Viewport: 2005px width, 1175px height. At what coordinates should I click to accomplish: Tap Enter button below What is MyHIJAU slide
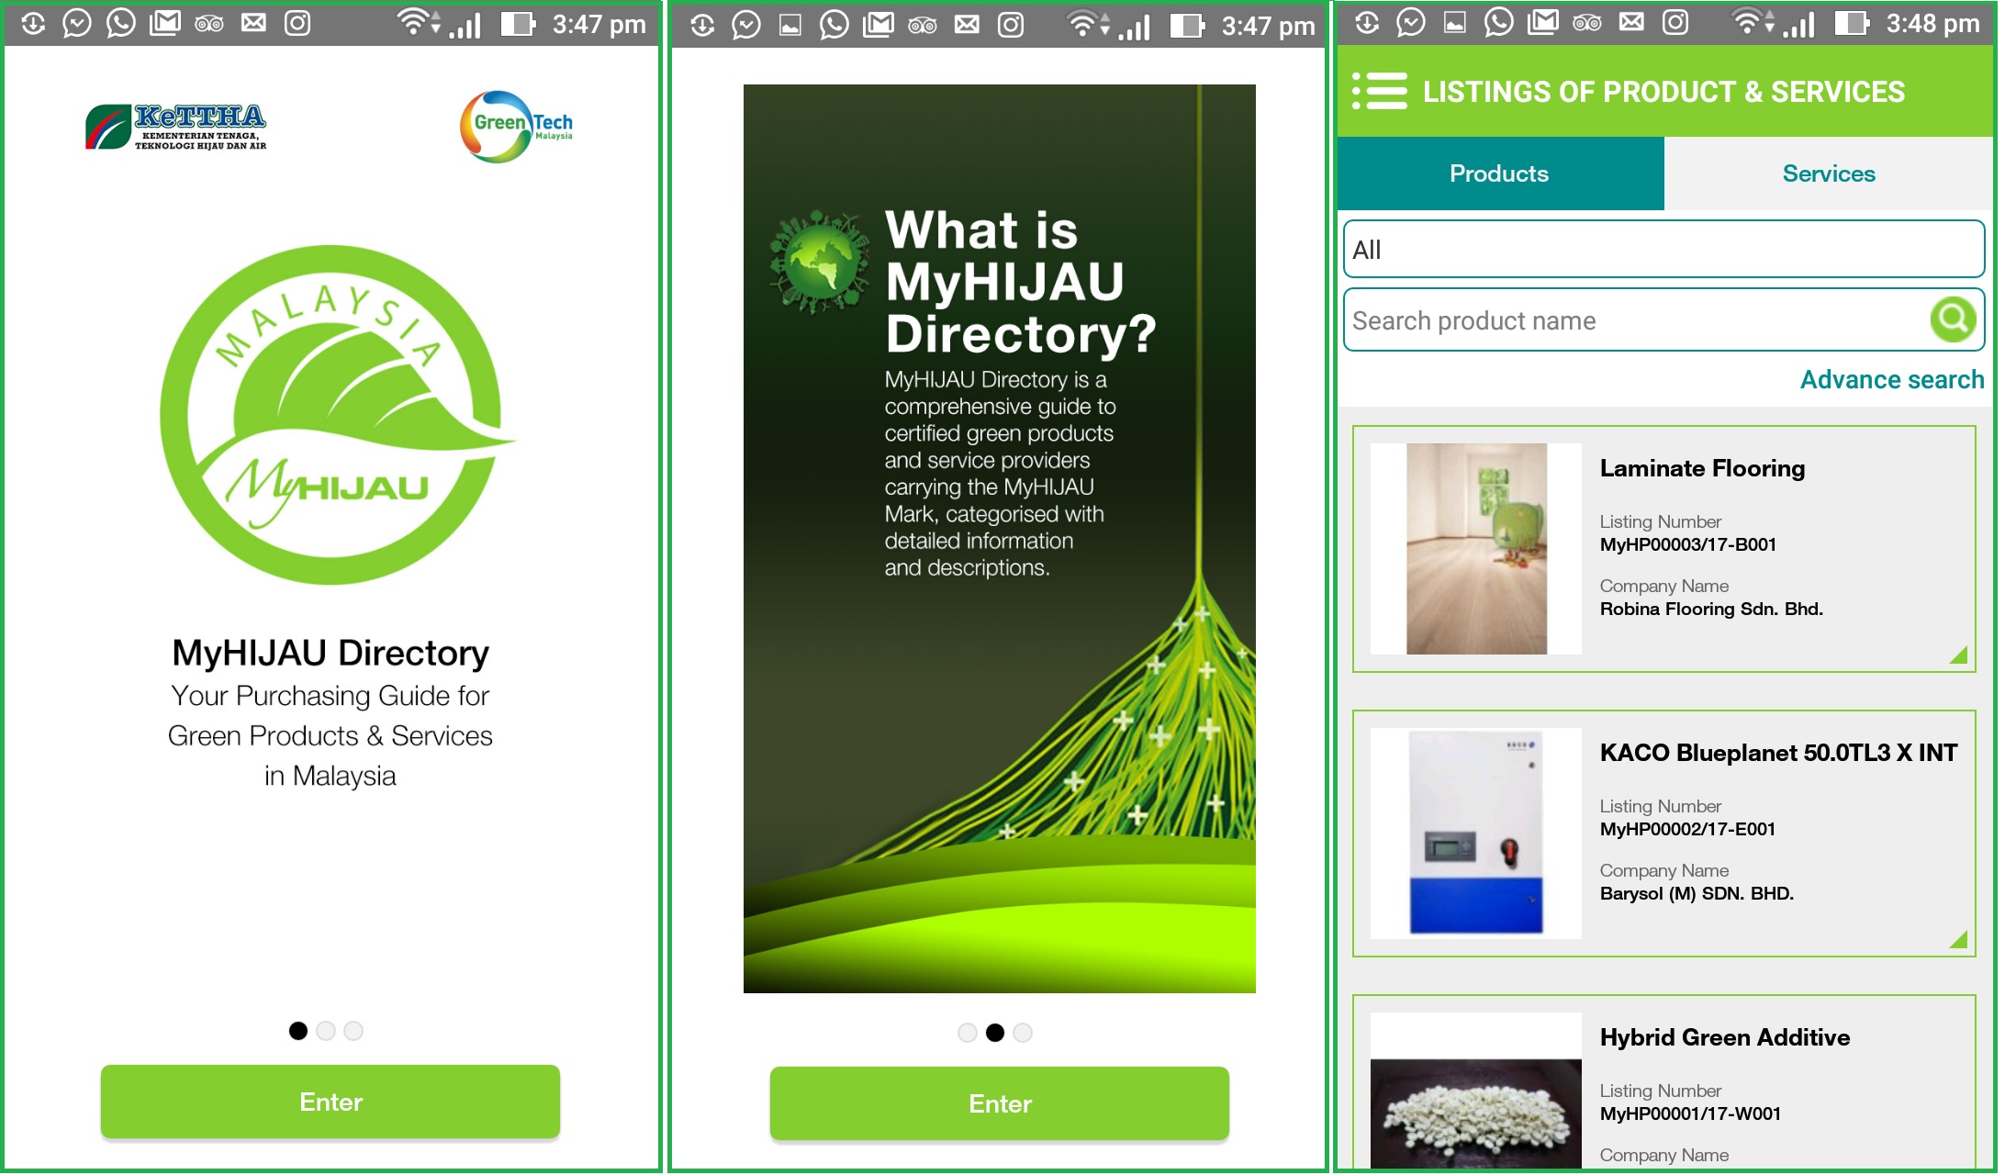tap(1000, 1103)
